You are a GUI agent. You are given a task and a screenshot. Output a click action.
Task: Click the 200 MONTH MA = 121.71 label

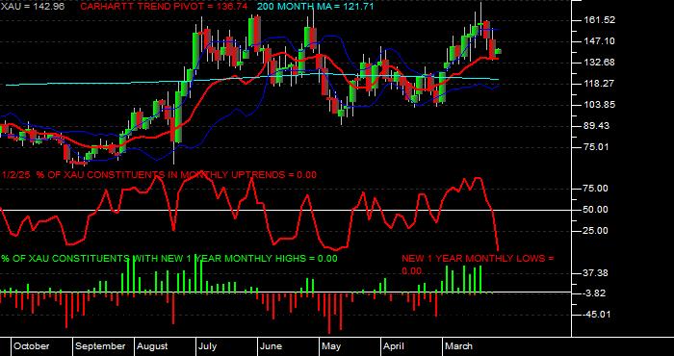(315, 7)
